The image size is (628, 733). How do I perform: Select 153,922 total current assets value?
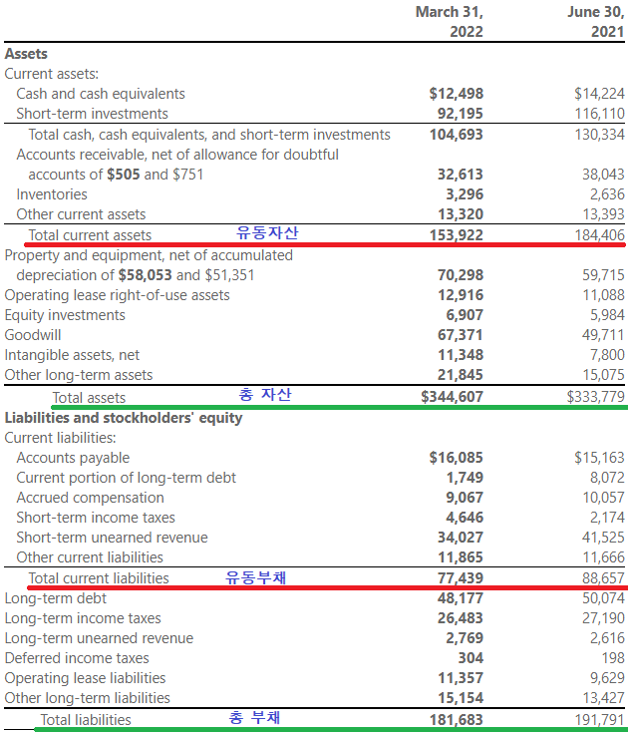pyautogui.click(x=457, y=235)
